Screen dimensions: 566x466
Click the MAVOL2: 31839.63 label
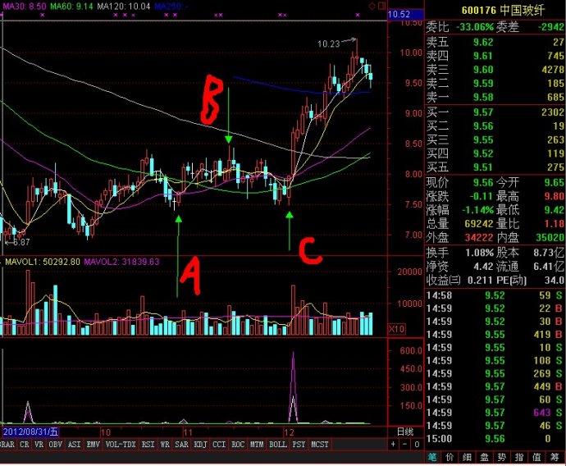121,262
